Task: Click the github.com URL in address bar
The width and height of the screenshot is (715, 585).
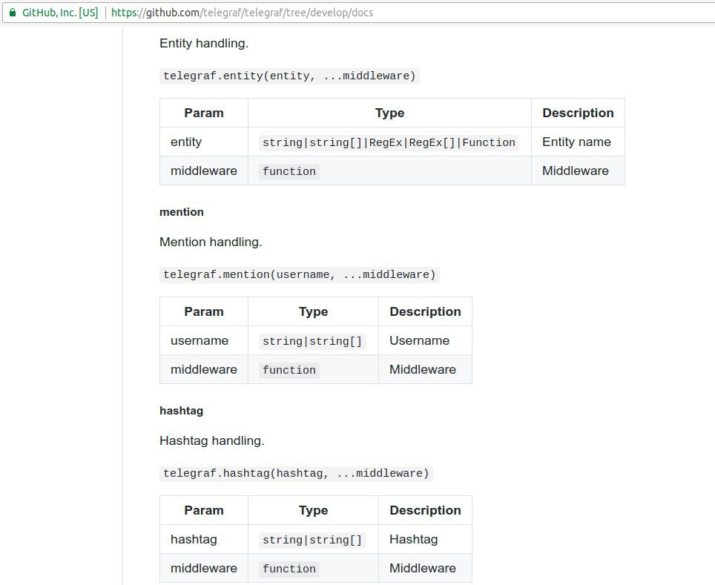Action: 242,13
